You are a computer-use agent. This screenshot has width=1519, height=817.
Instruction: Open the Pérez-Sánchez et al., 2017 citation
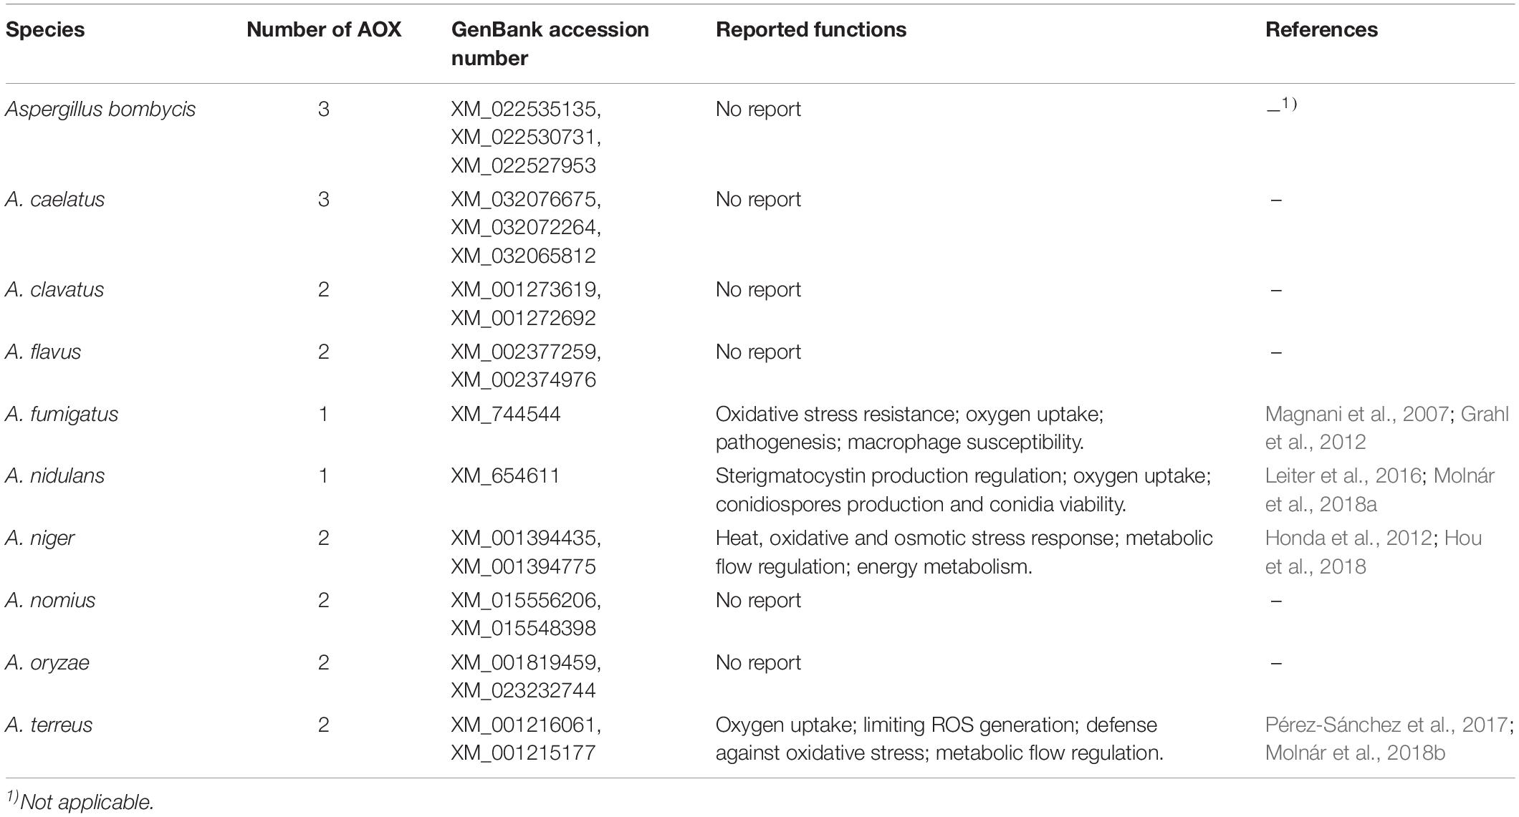1386,725
